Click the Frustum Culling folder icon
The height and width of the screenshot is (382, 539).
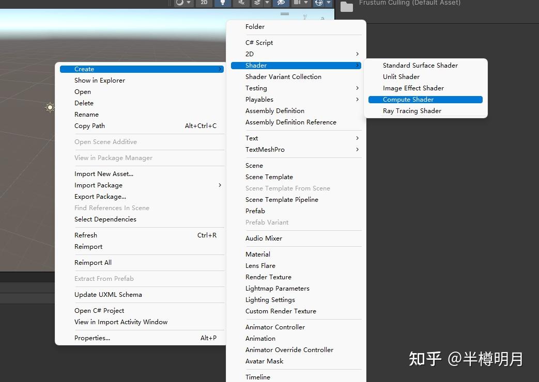tap(346, 7)
